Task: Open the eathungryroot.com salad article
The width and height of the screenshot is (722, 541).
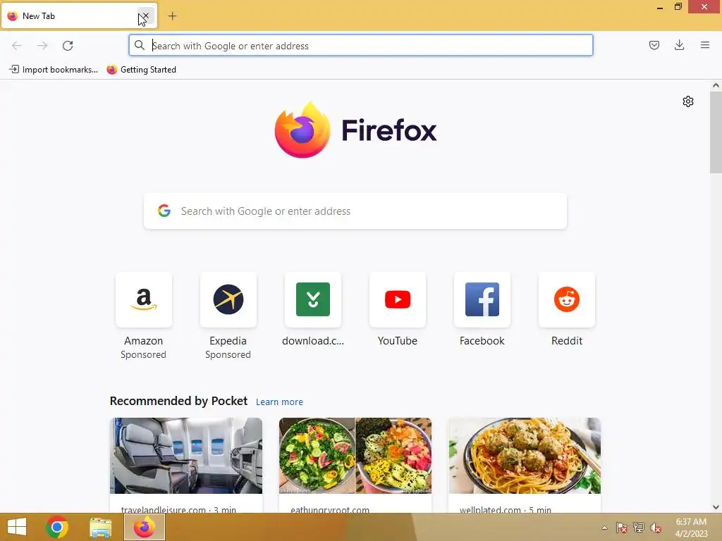Action: click(355, 465)
